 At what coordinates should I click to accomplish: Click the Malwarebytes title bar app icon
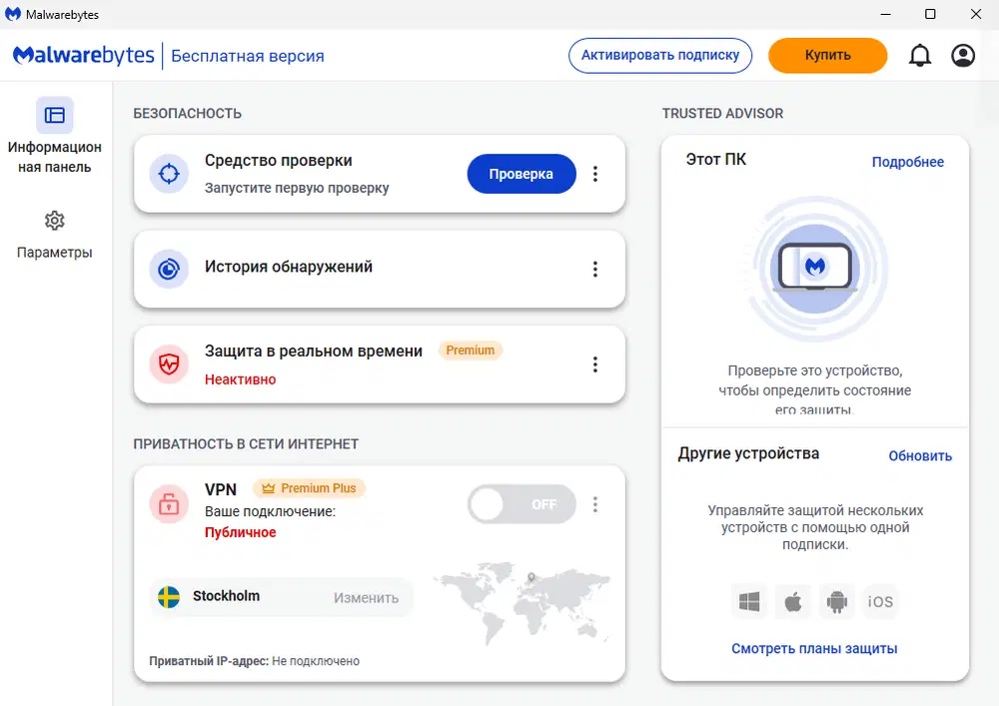(x=13, y=14)
